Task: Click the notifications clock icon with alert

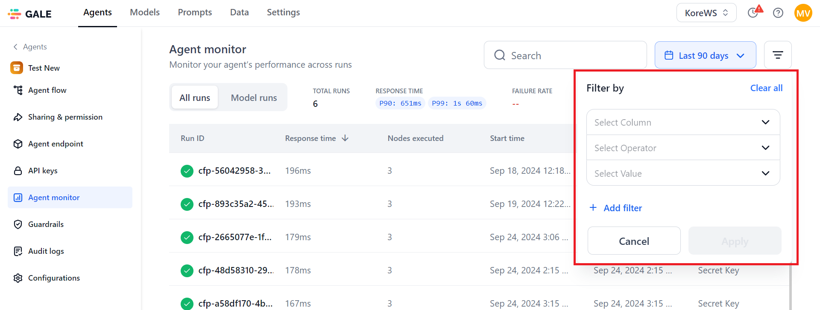Action: [754, 12]
